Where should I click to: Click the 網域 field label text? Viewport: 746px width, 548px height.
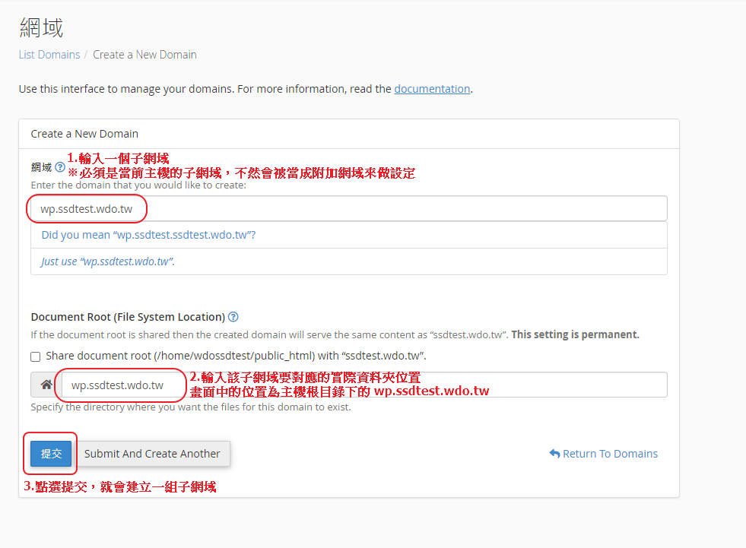tap(41, 167)
